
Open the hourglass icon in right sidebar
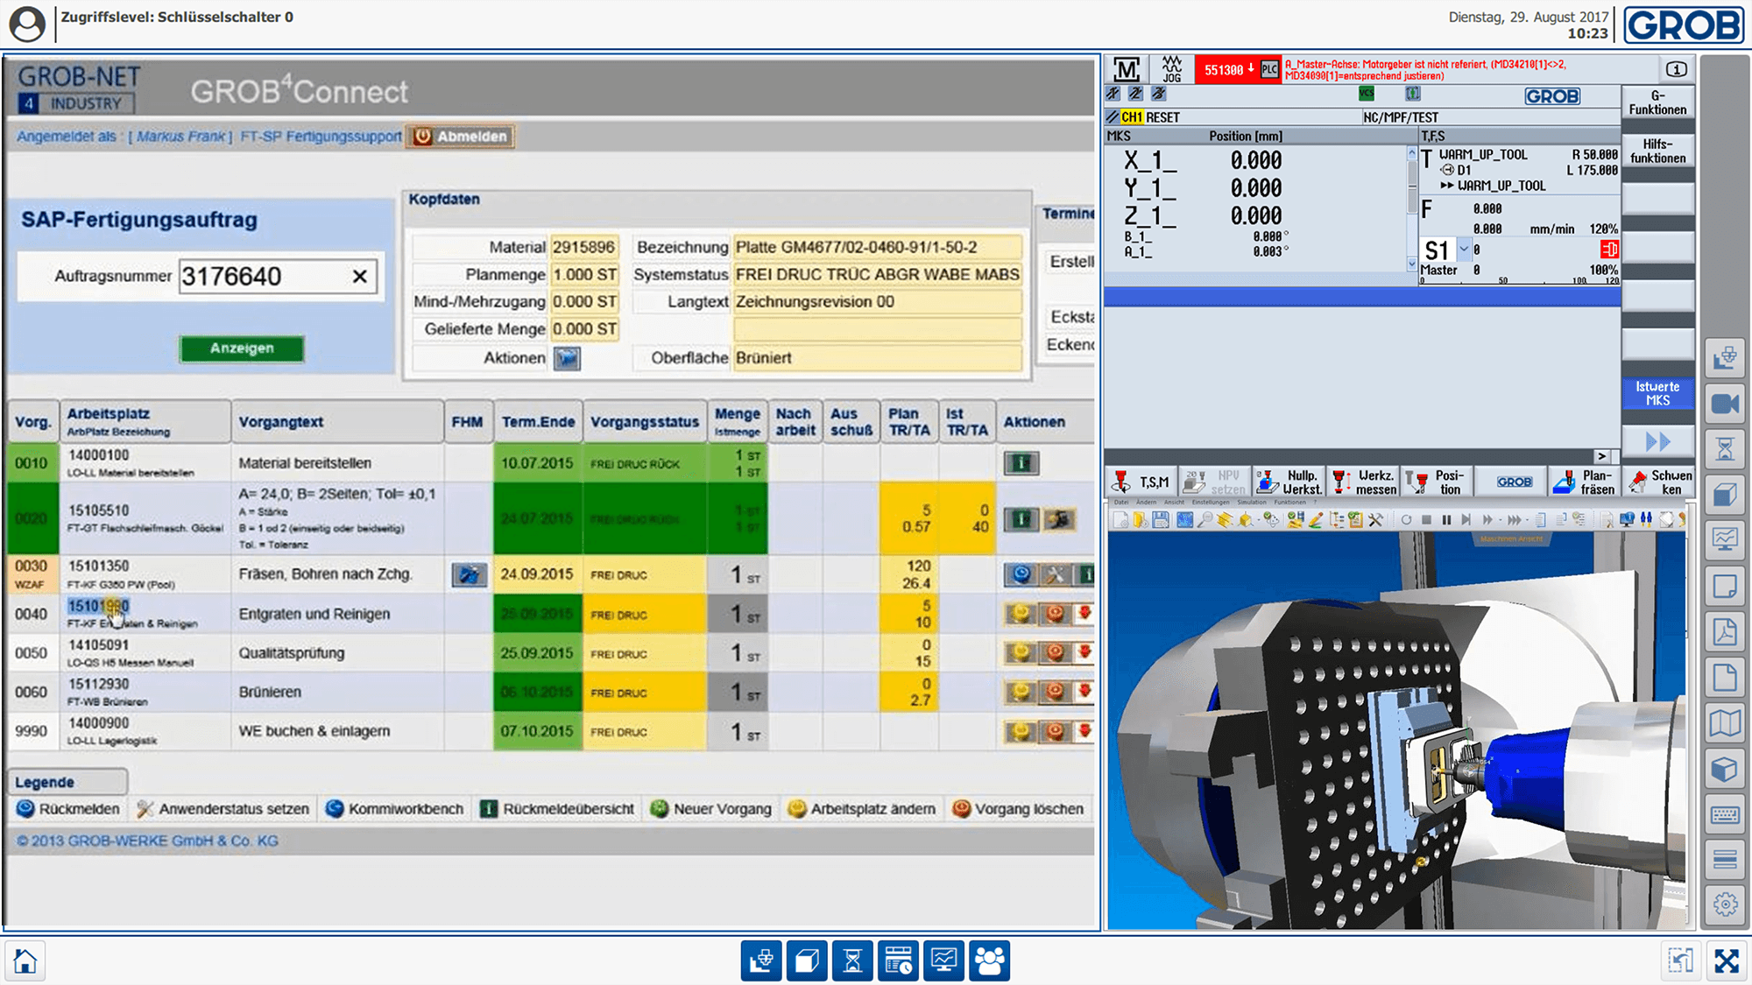pyautogui.click(x=1725, y=449)
